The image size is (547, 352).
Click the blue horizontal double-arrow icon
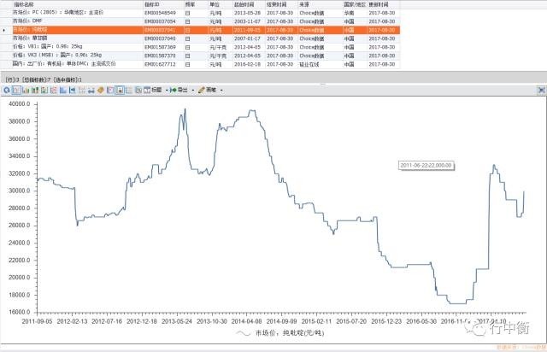click(x=91, y=90)
